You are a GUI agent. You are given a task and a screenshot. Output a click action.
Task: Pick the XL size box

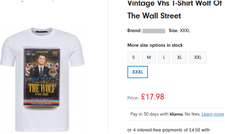[180, 57]
